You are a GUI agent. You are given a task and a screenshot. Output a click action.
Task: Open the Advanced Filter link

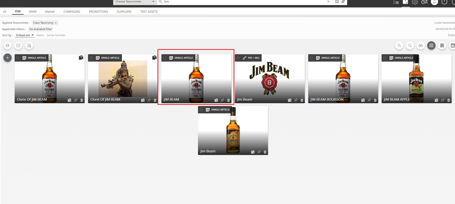pyautogui.click(x=445, y=29)
